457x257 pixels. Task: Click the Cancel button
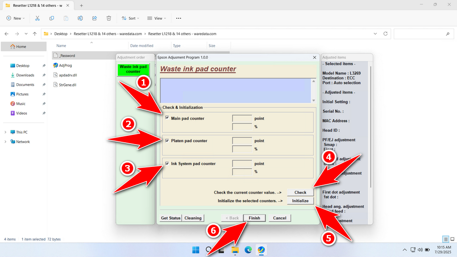pyautogui.click(x=280, y=218)
